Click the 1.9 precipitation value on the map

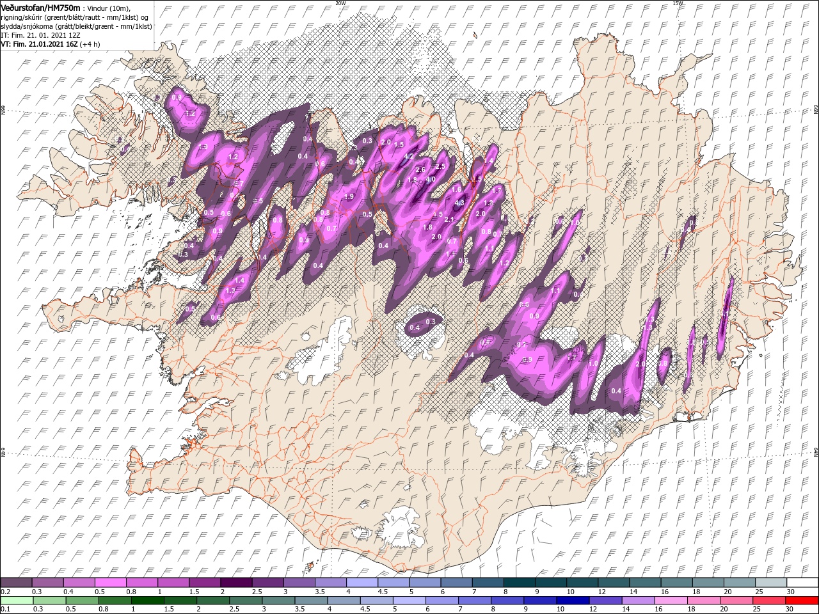tap(349, 196)
